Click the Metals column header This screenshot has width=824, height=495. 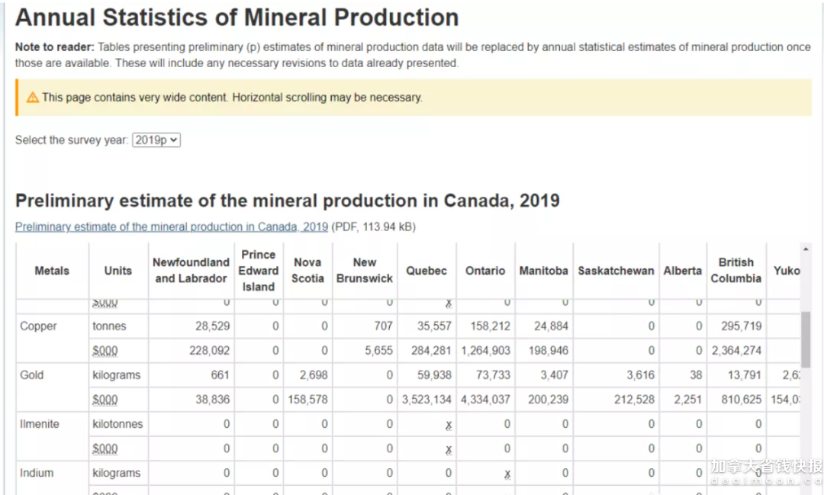pos(52,271)
